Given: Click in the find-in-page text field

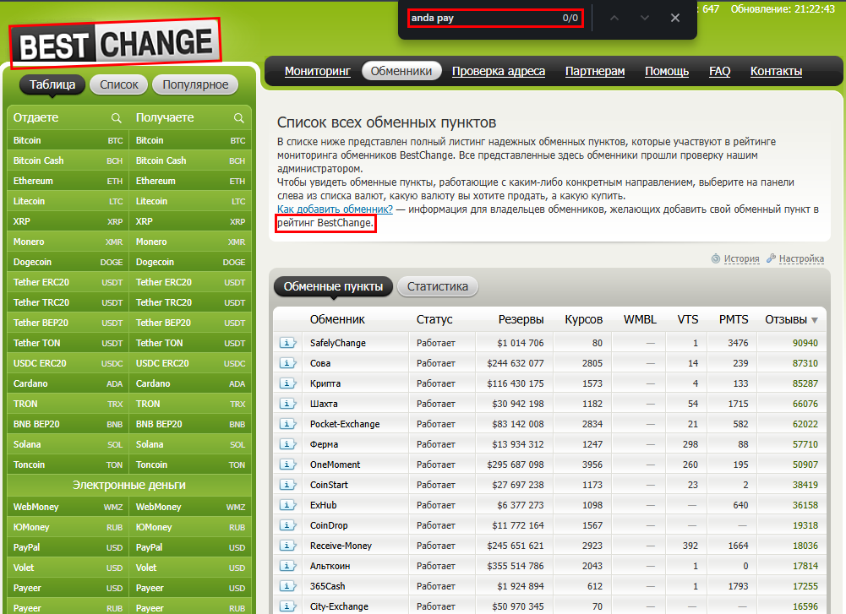Looking at the screenshot, I should click(482, 18).
